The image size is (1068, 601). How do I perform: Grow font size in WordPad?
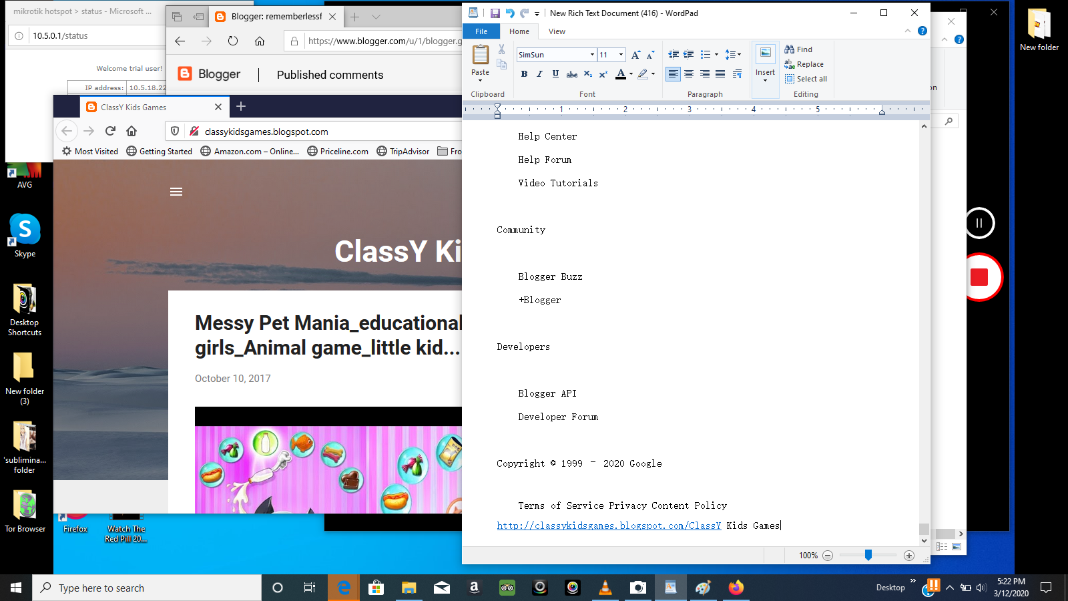tap(635, 55)
